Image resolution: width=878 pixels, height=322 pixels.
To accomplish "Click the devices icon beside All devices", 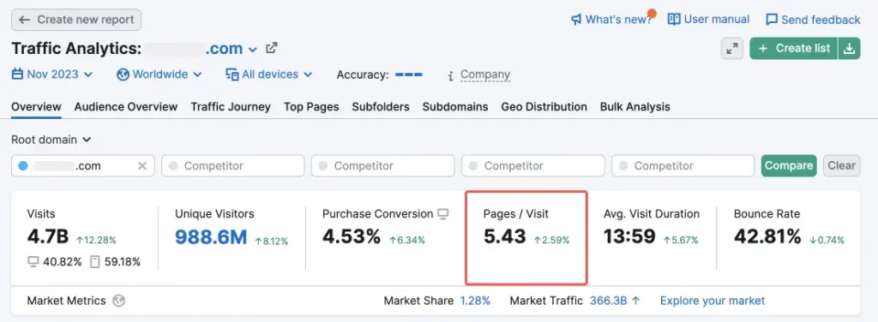I will coord(232,75).
